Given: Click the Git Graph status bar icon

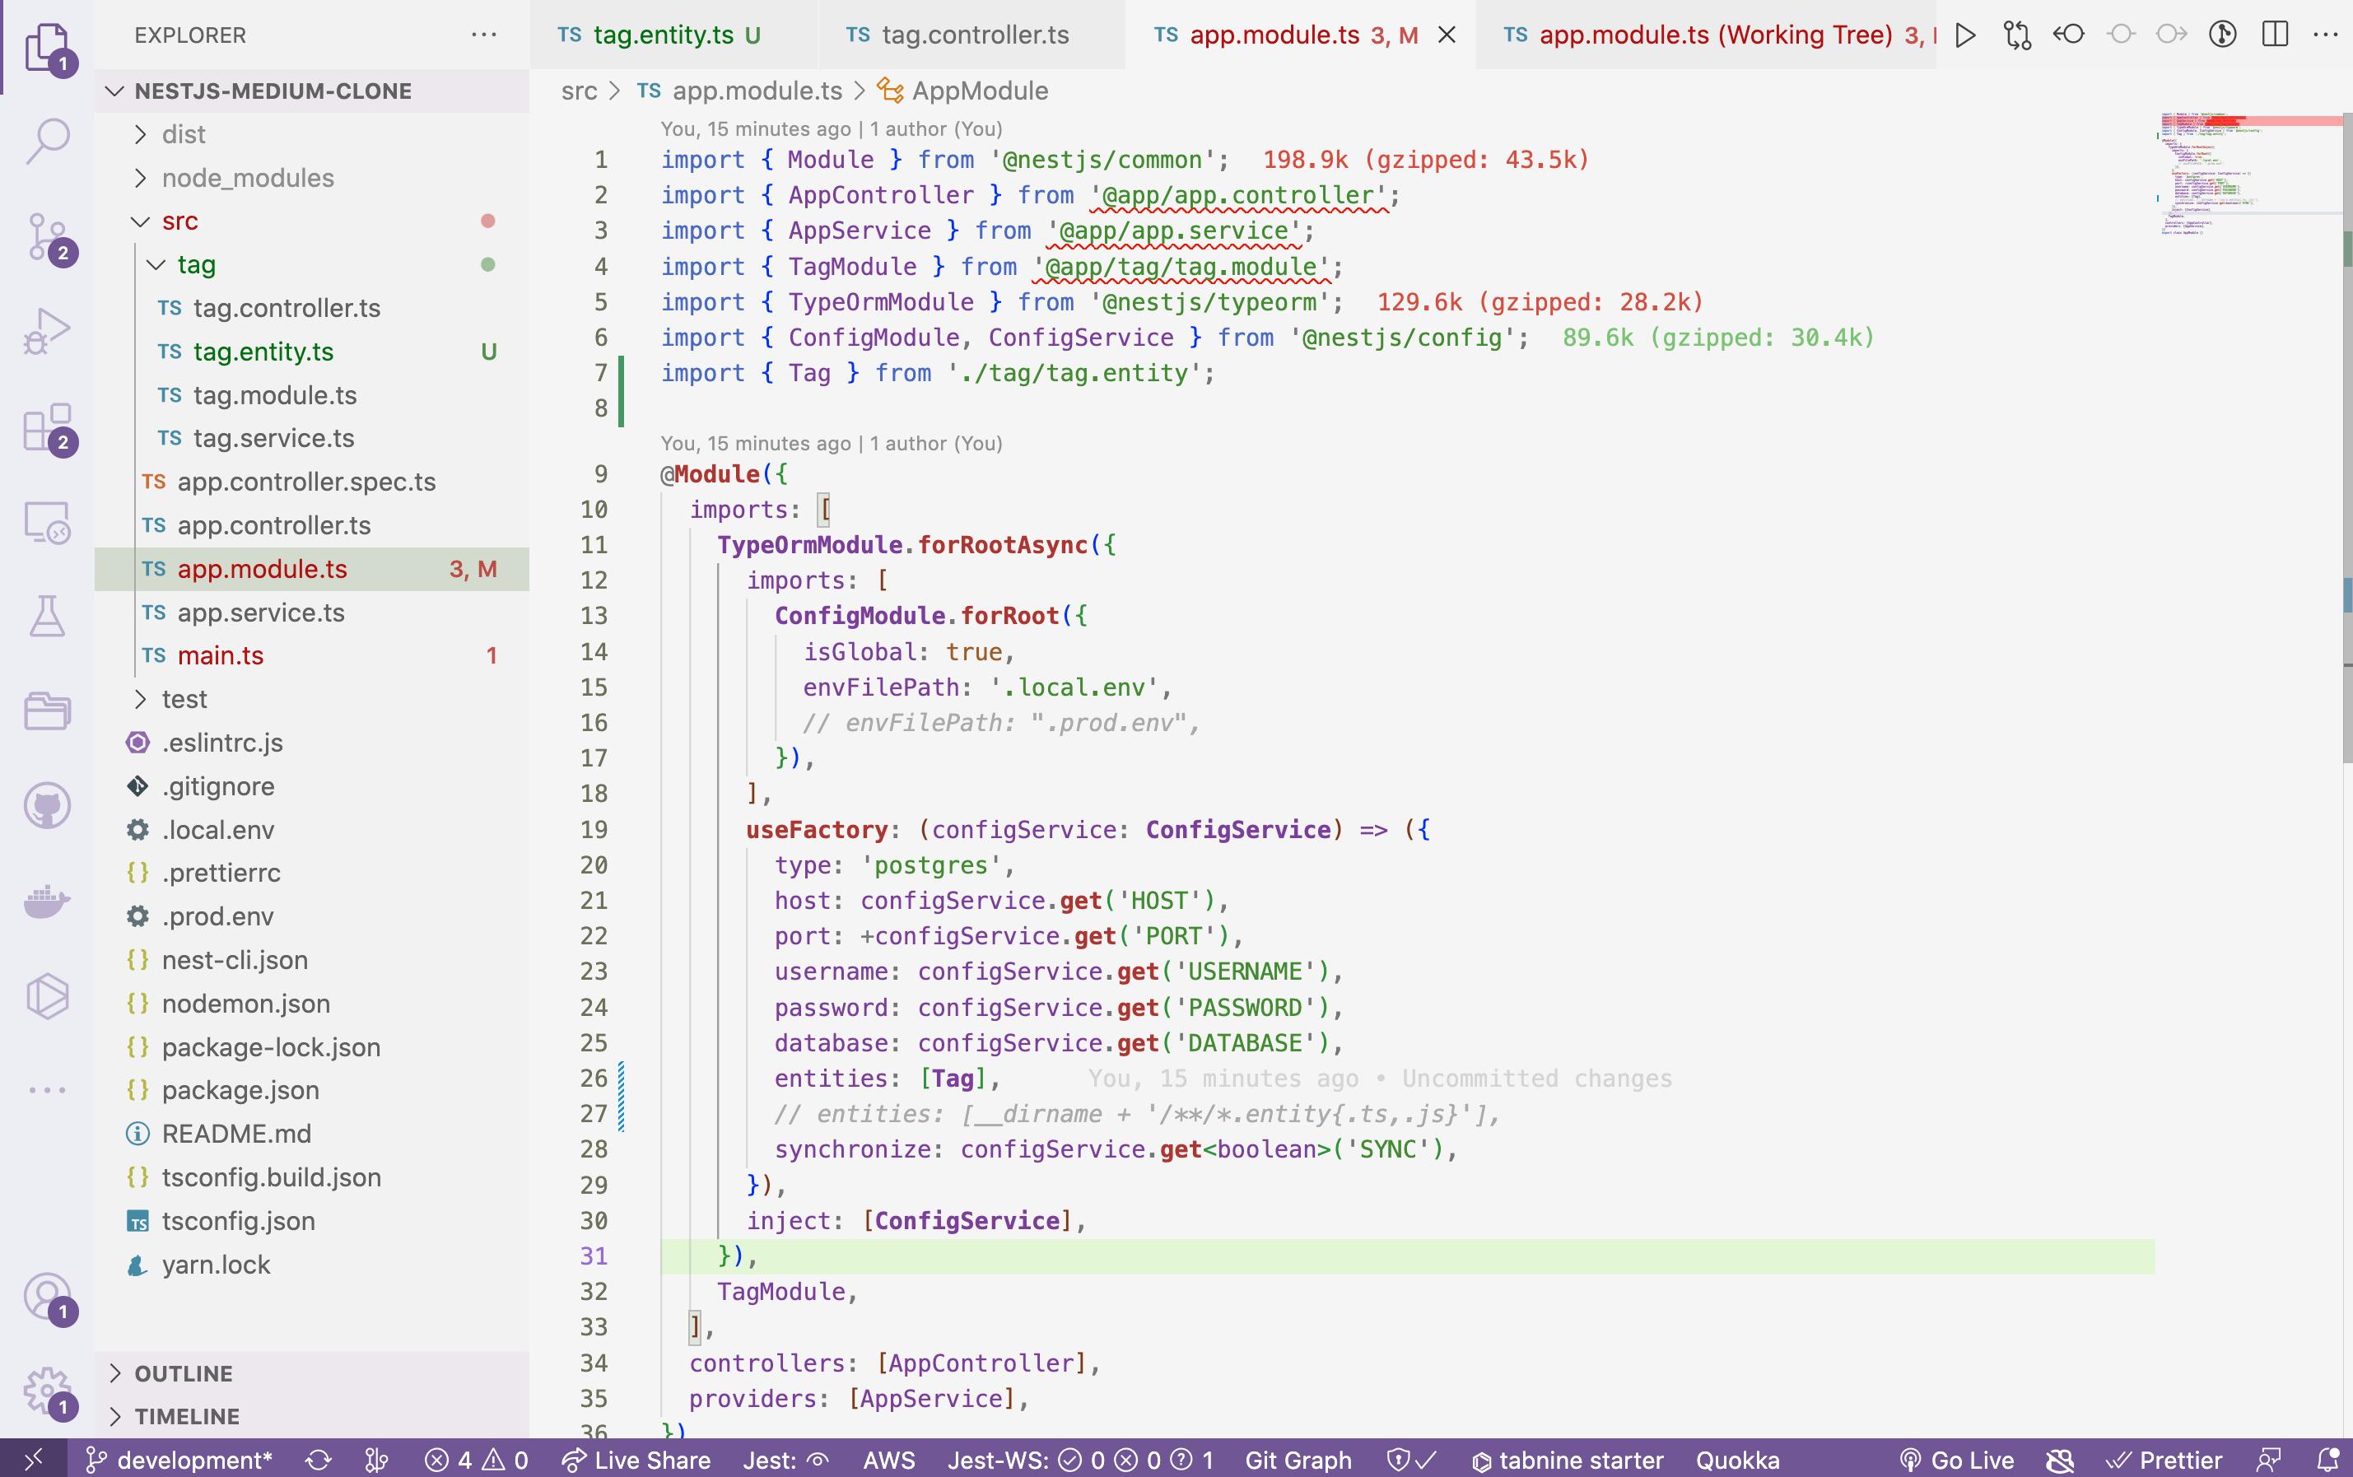Looking at the screenshot, I should coord(1298,1458).
